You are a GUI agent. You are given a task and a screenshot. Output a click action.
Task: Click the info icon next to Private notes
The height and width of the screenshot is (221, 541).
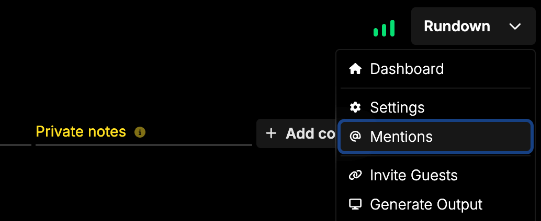point(140,132)
